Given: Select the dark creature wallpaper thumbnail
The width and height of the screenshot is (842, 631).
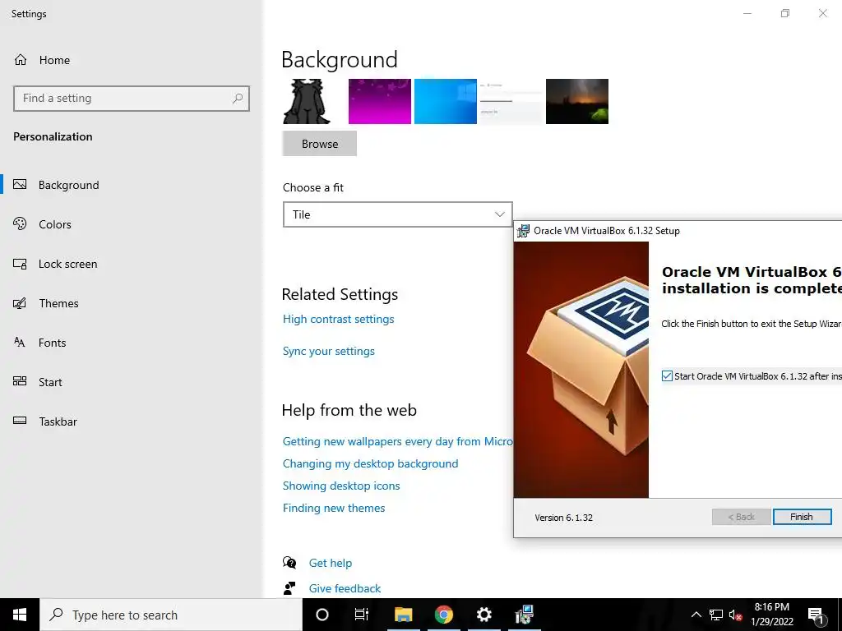Looking at the screenshot, I should pos(307,101).
